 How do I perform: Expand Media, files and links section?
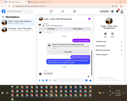point(109,50)
